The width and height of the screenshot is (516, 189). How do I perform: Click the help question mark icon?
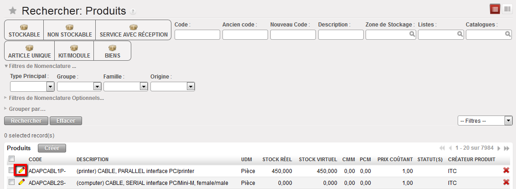(x=133, y=11)
